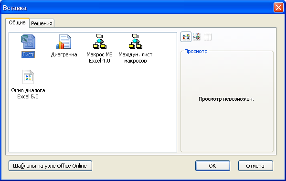The height and width of the screenshot is (181, 286).
Task: Switch to details table view
Action: 208,37
